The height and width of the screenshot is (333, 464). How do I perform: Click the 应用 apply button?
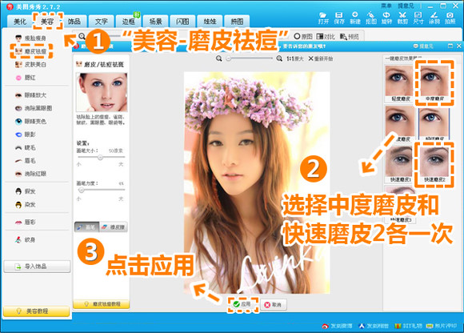click(x=243, y=304)
